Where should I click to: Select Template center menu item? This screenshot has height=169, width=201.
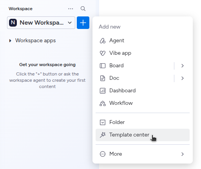[x=143, y=135]
